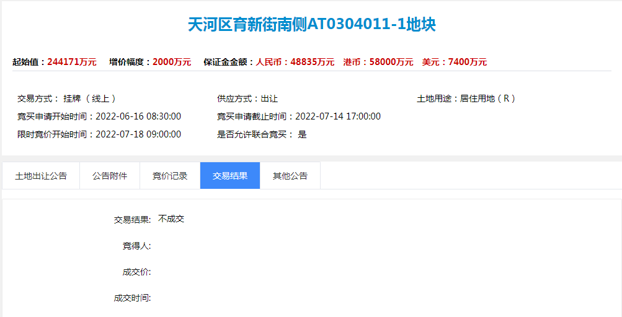Click the HKD deposit 港币：58000万元
The width and height of the screenshot is (622, 317).
(x=378, y=62)
